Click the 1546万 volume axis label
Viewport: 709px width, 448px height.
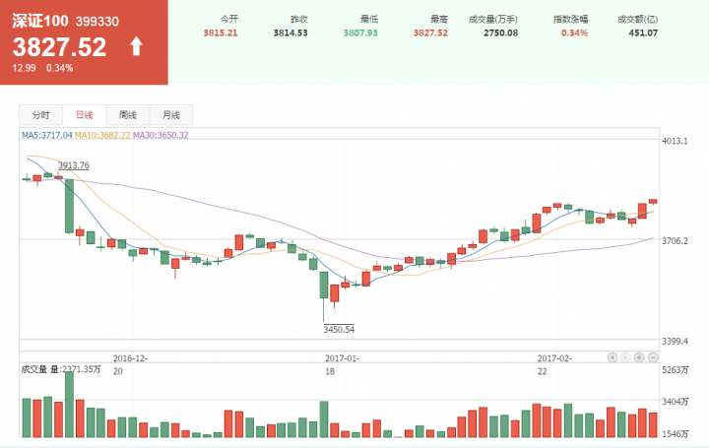pyautogui.click(x=676, y=434)
